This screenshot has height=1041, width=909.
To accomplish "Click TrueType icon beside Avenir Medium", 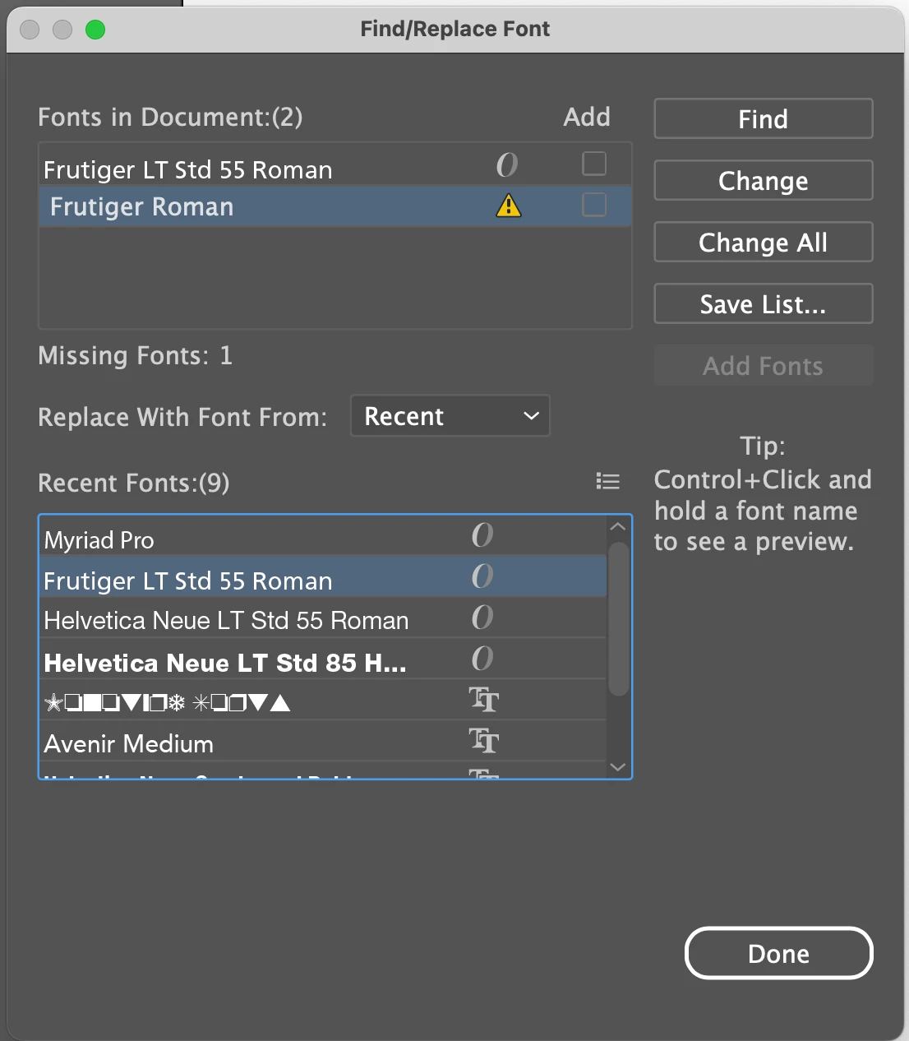I will click(x=484, y=741).
